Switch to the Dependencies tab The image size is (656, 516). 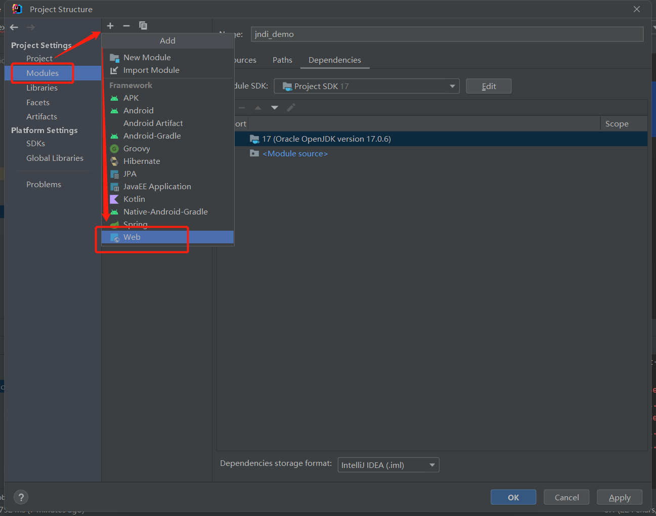[x=335, y=60]
